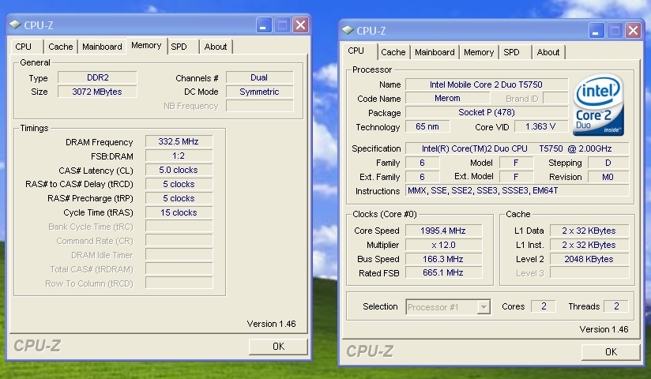Click the L1 Data 2 x 32 KBytes value
This screenshot has width=651, height=379.
pos(589,231)
